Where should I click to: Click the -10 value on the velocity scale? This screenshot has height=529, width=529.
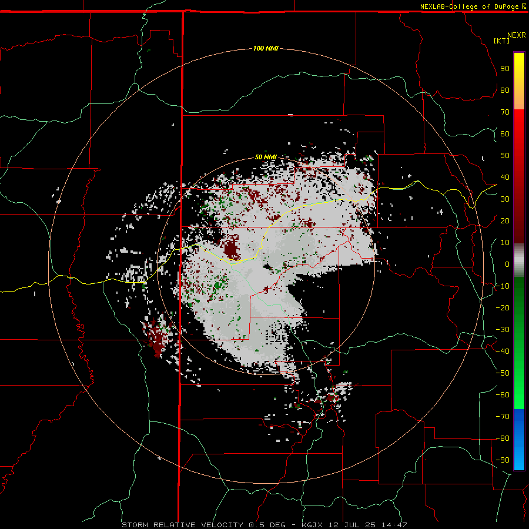coord(503,286)
